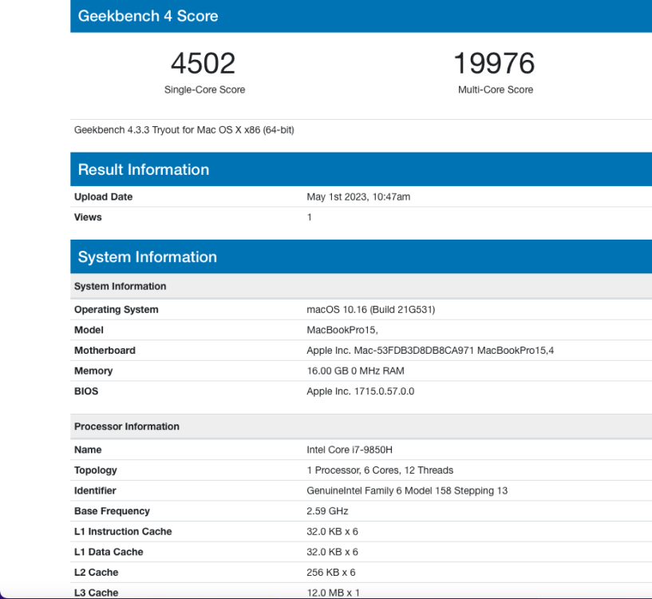Click the Result Information section header

(361, 169)
